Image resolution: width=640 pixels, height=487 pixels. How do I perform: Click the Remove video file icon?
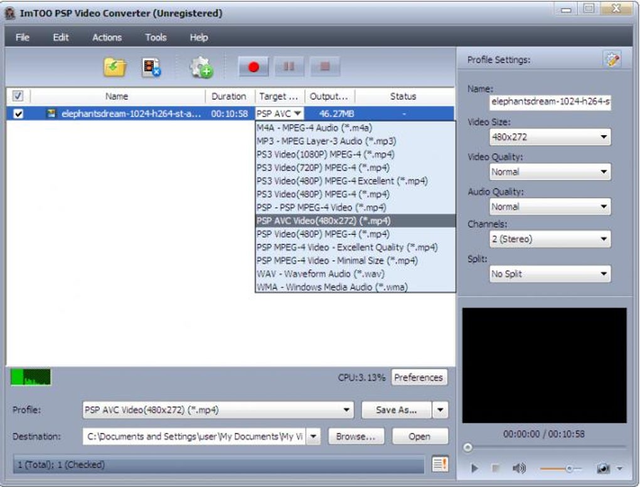tap(151, 67)
